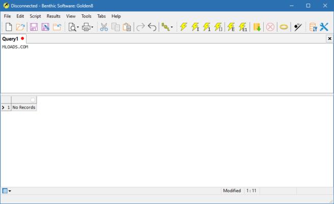
Task: Create a new query file
Action: point(9,27)
